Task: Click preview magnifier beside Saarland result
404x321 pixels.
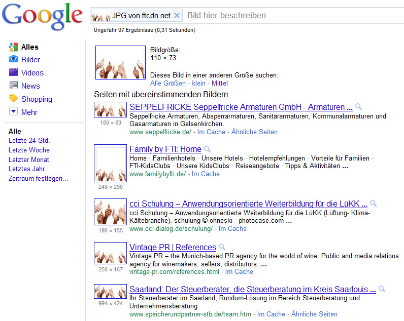Action: click(x=382, y=289)
